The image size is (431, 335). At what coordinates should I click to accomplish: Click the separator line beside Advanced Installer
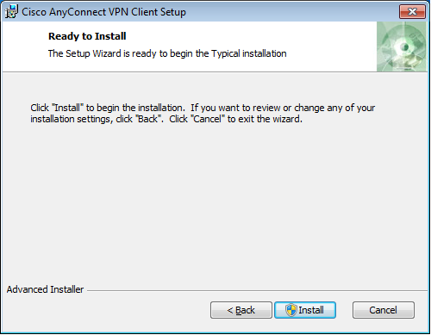tap(257, 291)
